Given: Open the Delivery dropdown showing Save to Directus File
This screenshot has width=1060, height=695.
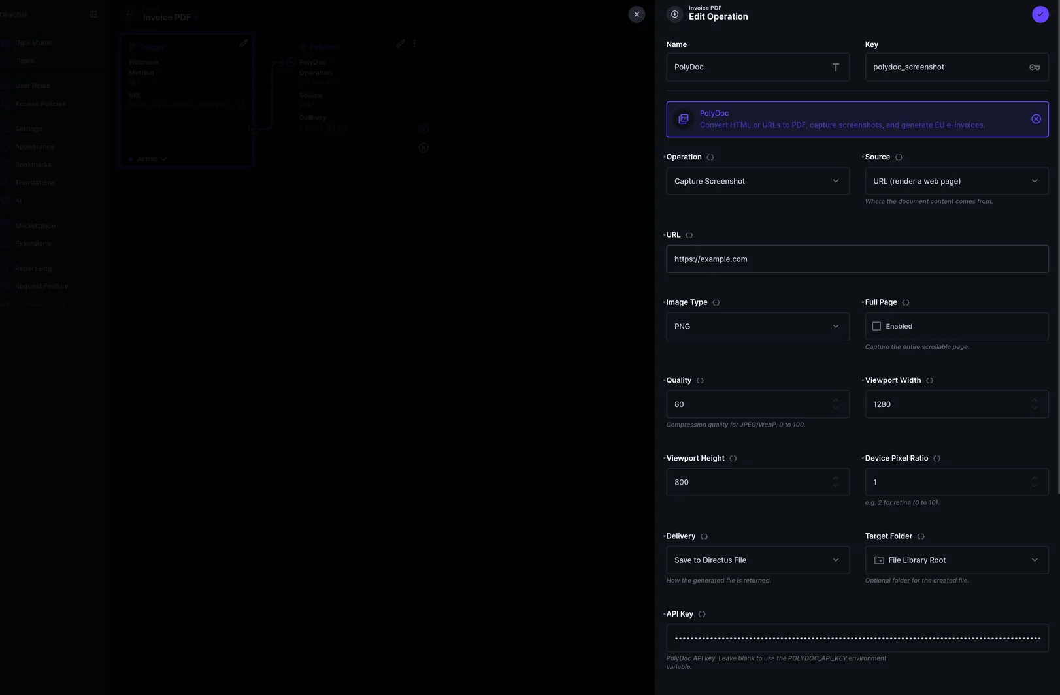Looking at the screenshot, I should pos(757,560).
